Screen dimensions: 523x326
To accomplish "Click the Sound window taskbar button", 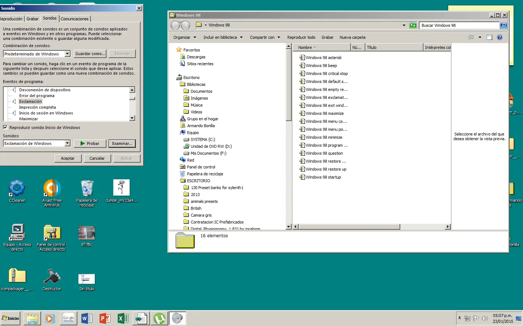I will click(178, 318).
